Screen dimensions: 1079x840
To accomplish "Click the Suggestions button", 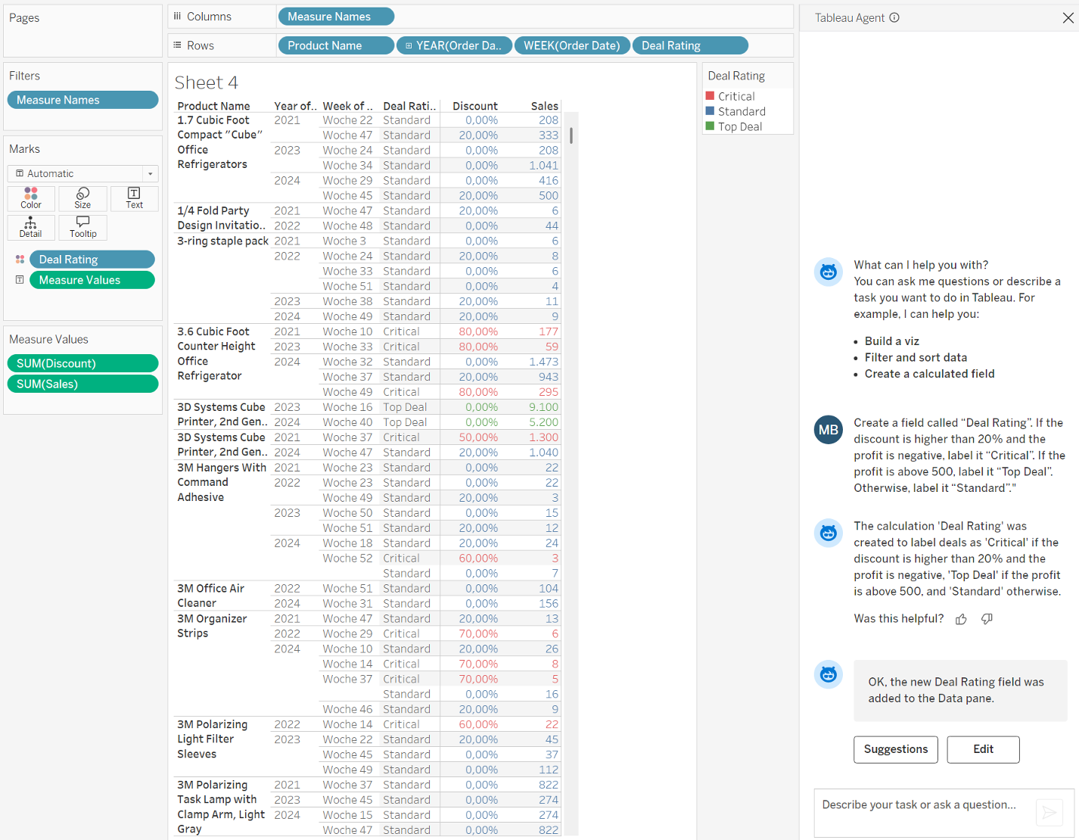I will [895, 749].
